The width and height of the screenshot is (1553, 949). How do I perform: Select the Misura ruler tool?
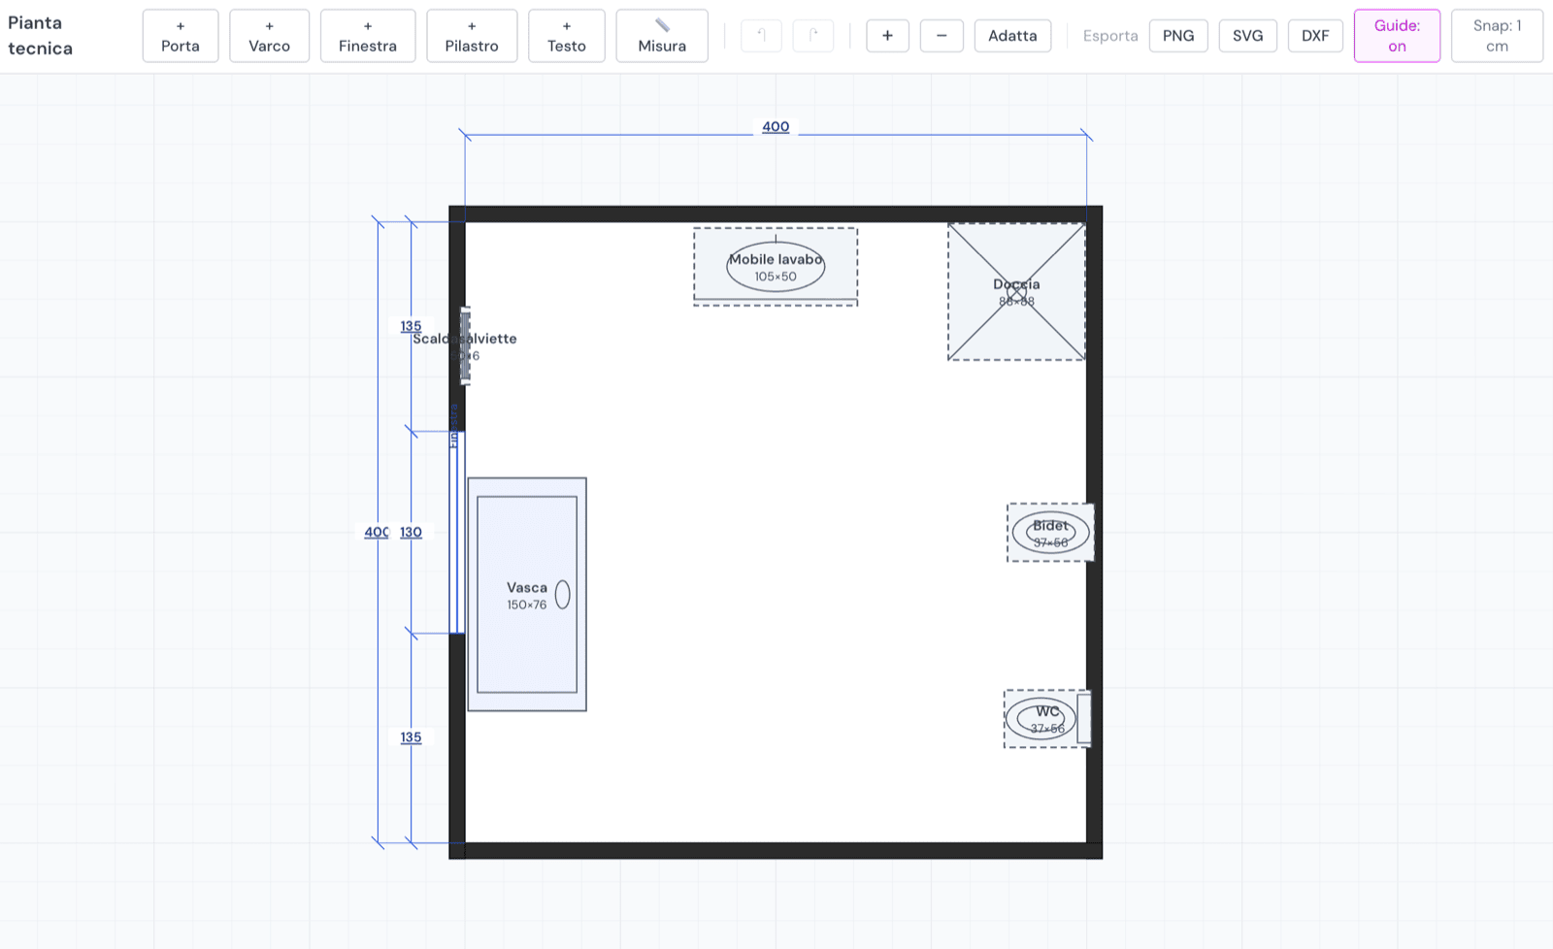pos(662,36)
